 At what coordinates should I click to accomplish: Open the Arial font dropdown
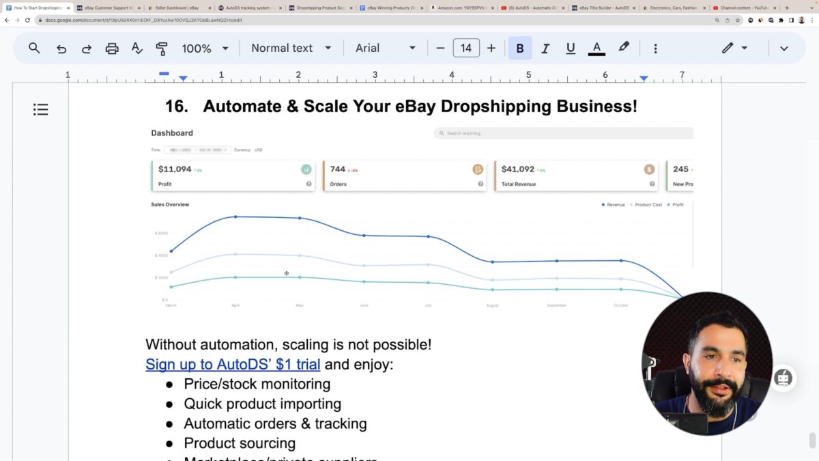(x=386, y=48)
